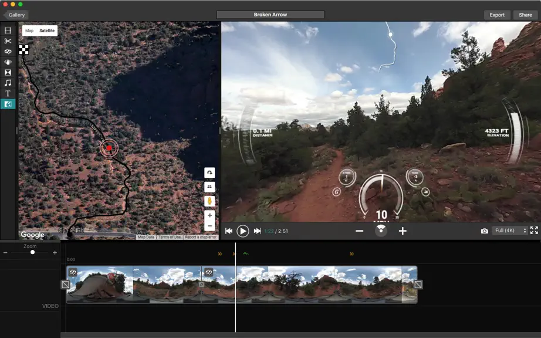Screen dimensions: 541x338
Task: Click the clip start transition handle
Action: click(x=66, y=285)
